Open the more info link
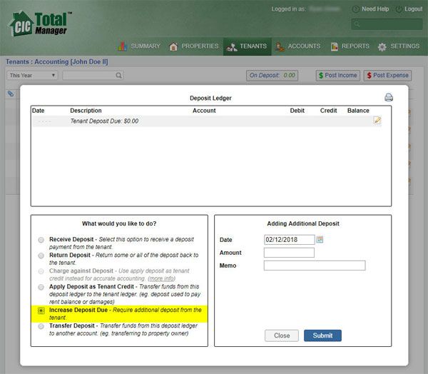The width and height of the screenshot is (428, 374). pyautogui.click(x=162, y=278)
